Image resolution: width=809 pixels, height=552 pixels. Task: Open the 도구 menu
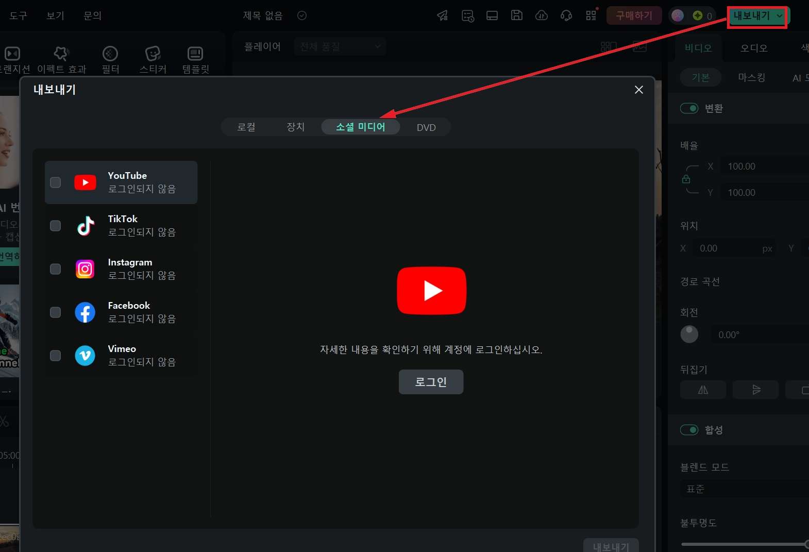coord(19,16)
